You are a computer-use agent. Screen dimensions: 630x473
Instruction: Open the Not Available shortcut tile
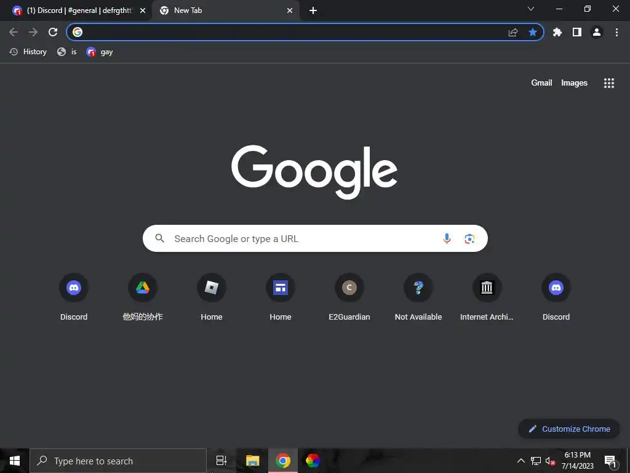click(418, 297)
